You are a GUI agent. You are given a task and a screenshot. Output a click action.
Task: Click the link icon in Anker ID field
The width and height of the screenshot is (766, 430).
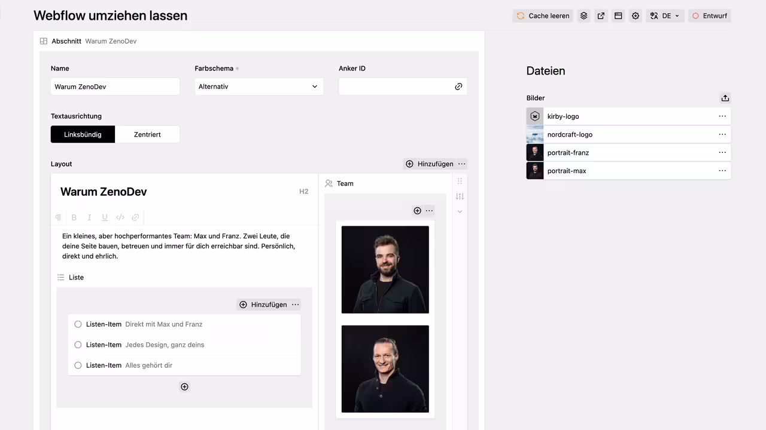pyautogui.click(x=458, y=87)
